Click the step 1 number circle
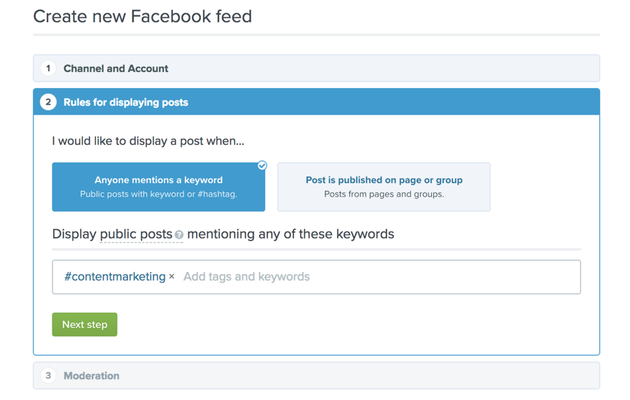Image resolution: width=630 pixels, height=400 pixels. coord(48,69)
